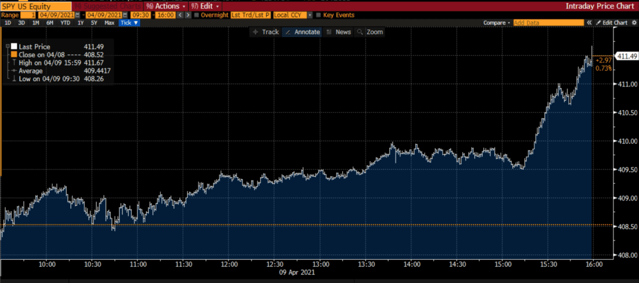Click the 408.00 y-axis label
Screen dimensions: 639x283
pos(629,255)
